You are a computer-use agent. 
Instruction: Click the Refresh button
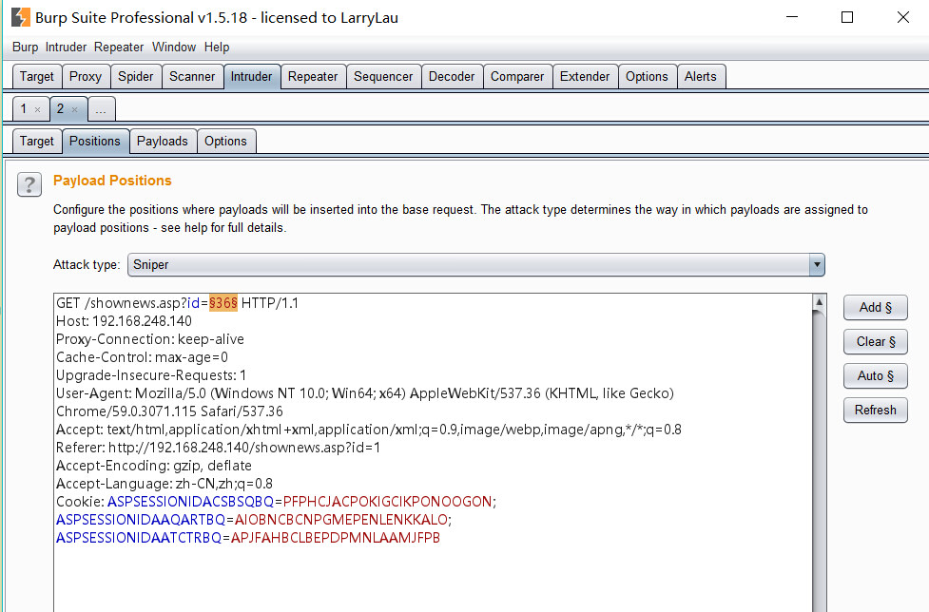875,411
